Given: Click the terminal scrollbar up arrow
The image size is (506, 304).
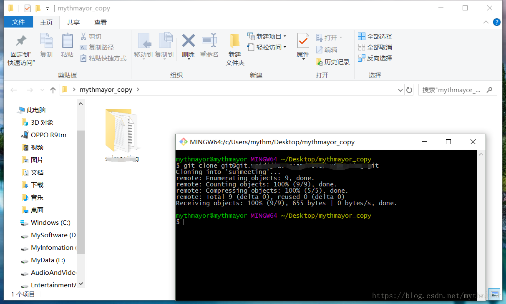Looking at the screenshot, I should pyautogui.click(x=481, y=154).
